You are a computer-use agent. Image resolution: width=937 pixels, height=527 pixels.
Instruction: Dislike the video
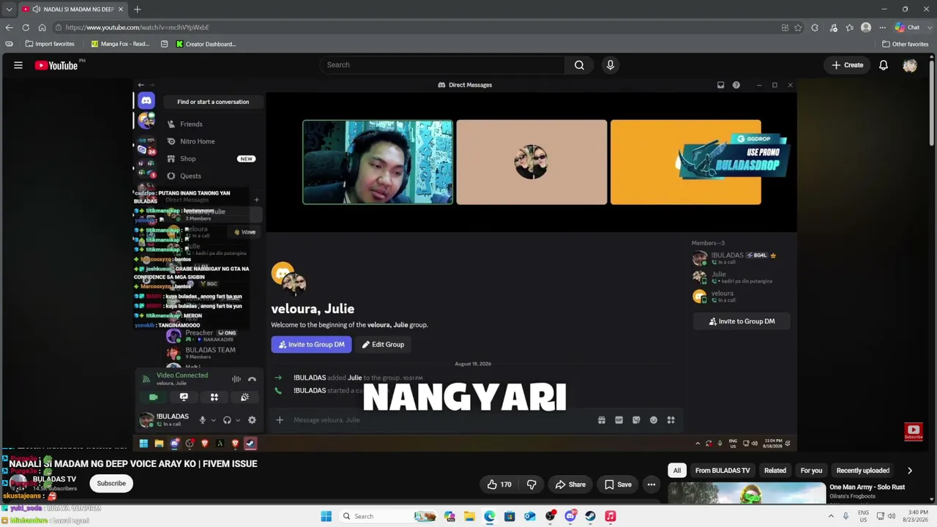click(x=531, y=484)
